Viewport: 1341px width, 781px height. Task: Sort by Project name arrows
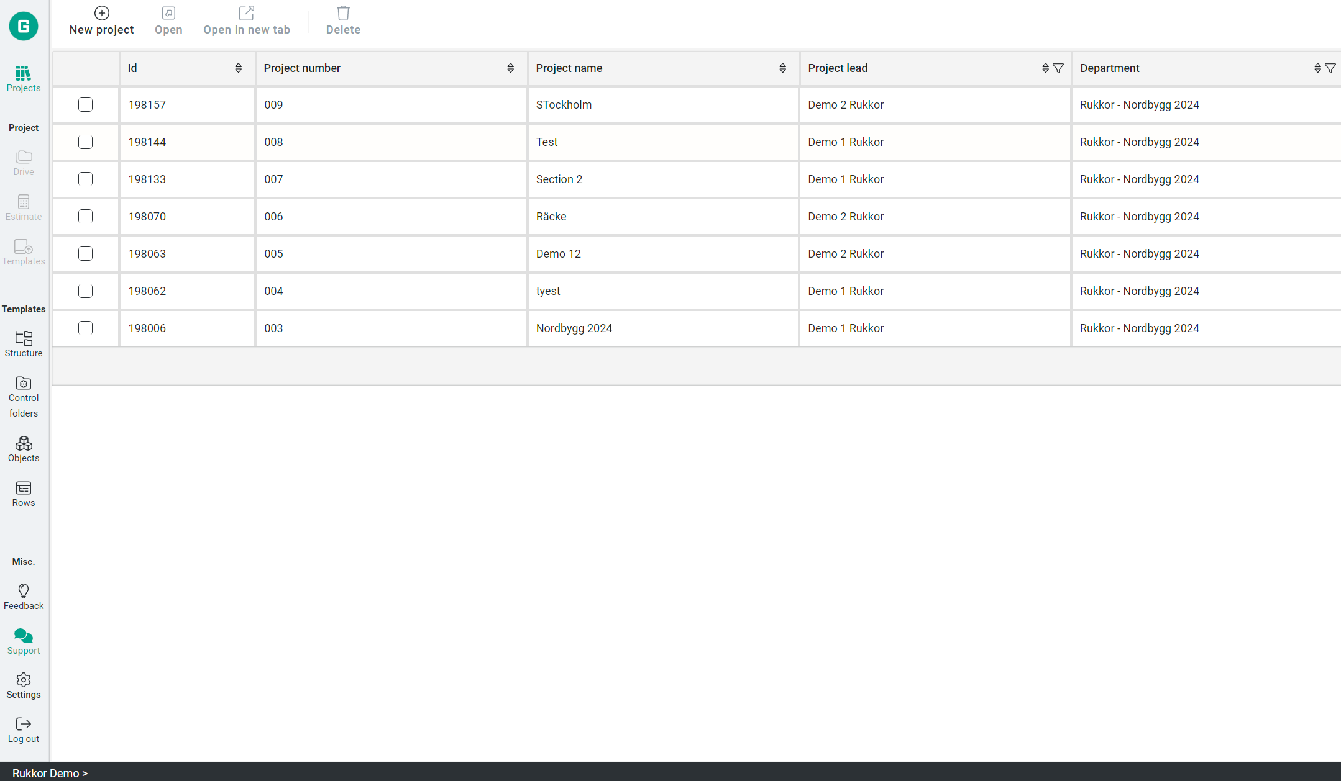pyautogui.click(x=783, y=68)
